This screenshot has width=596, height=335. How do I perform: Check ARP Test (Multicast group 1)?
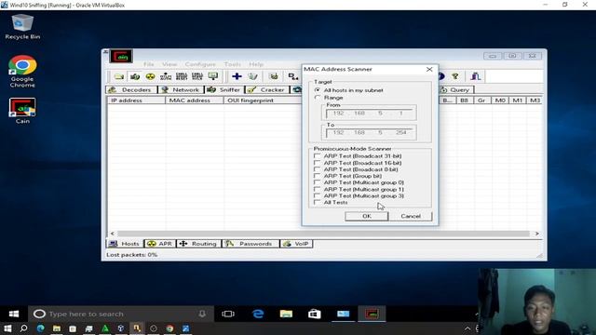[x=317, y=189]
